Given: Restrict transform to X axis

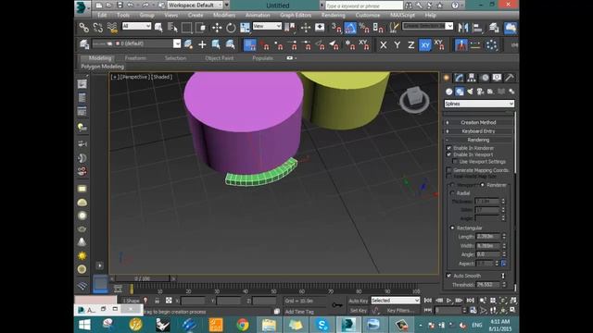Looking at the screenshot, I should click(383, 45).
